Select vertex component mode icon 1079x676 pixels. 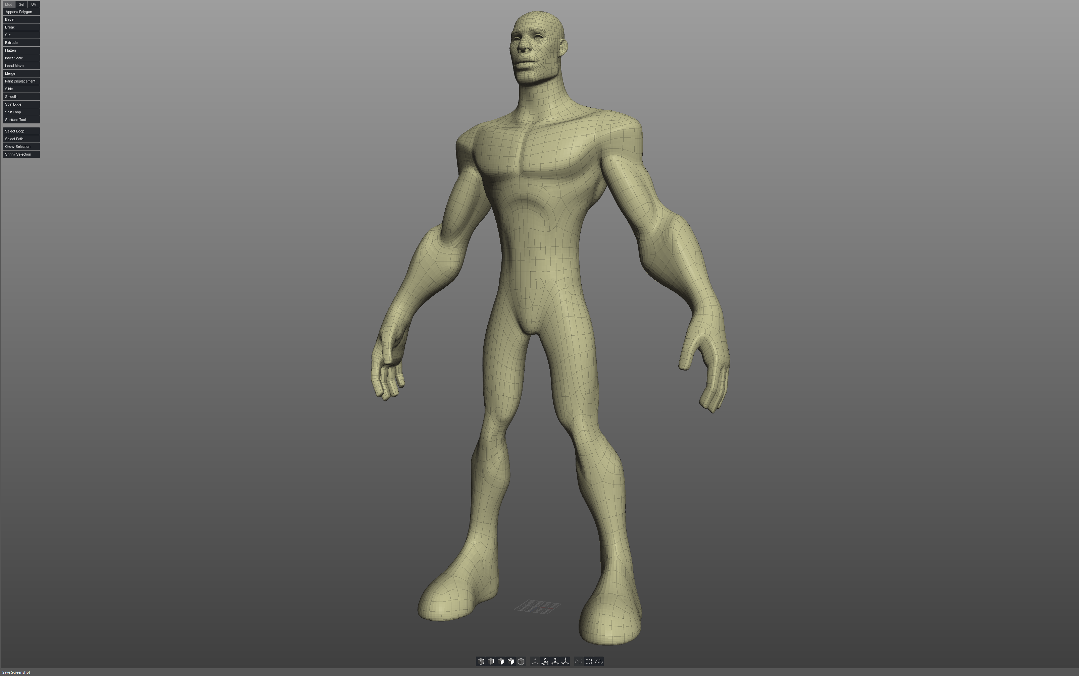[x=481, y=661]
